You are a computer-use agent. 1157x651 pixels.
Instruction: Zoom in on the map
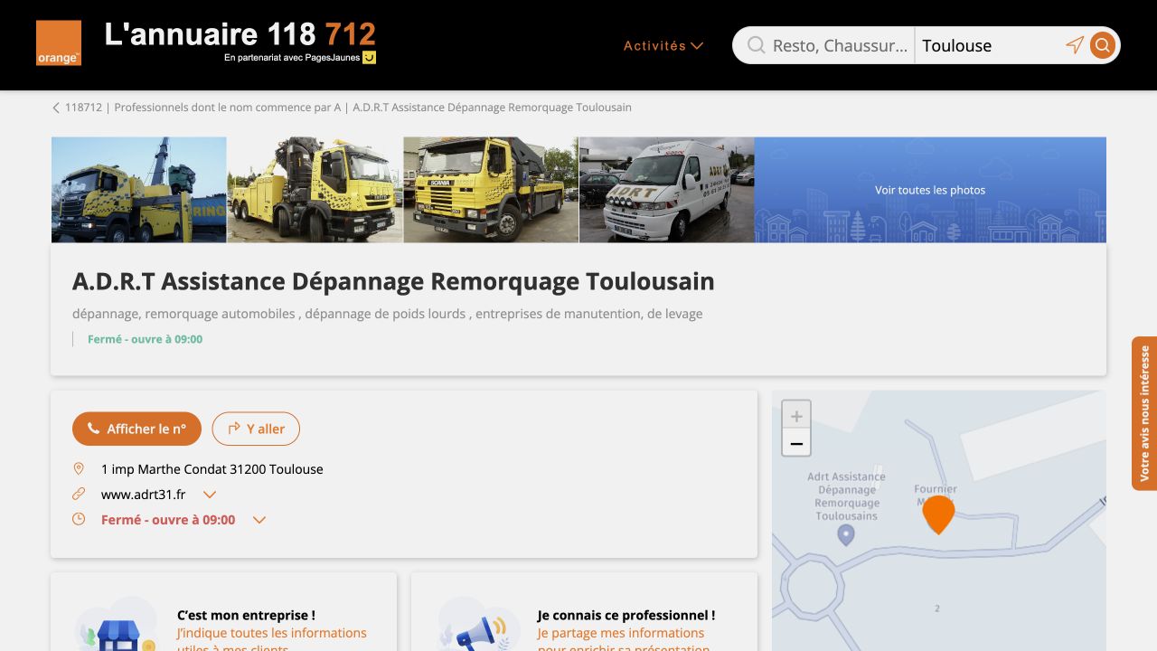[x=796, y=416]
